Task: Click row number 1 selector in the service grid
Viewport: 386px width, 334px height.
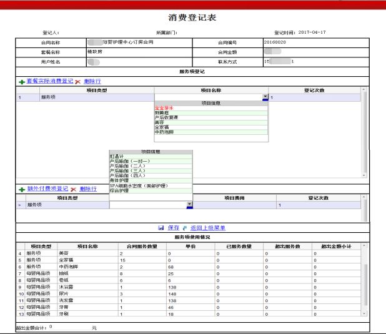Action: 28,98
